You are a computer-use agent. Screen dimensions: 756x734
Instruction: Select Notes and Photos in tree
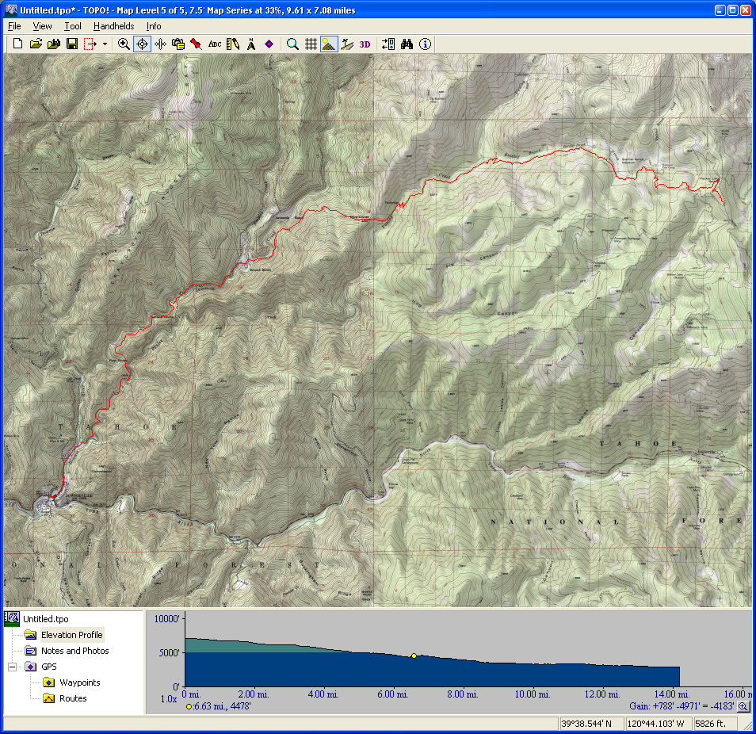pos(74,651)
